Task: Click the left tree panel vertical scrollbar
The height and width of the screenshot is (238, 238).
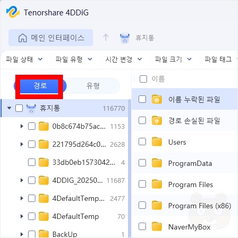Action: (130, 168)
